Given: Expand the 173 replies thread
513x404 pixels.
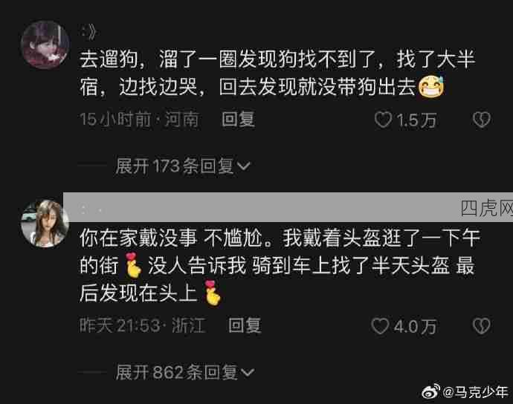Looking at the screenshot, I should (183, 166).
